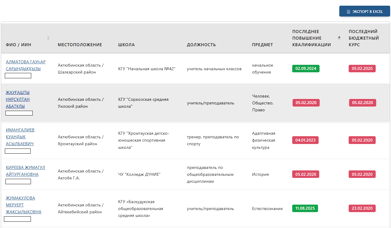Click the Предмет column header
Viewport: 391px width, 228px height.
click(x=262, y=45)
